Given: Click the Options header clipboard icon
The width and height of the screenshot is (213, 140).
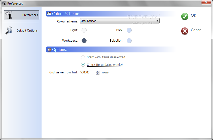Looking at the screenshot, I should 49,49.
